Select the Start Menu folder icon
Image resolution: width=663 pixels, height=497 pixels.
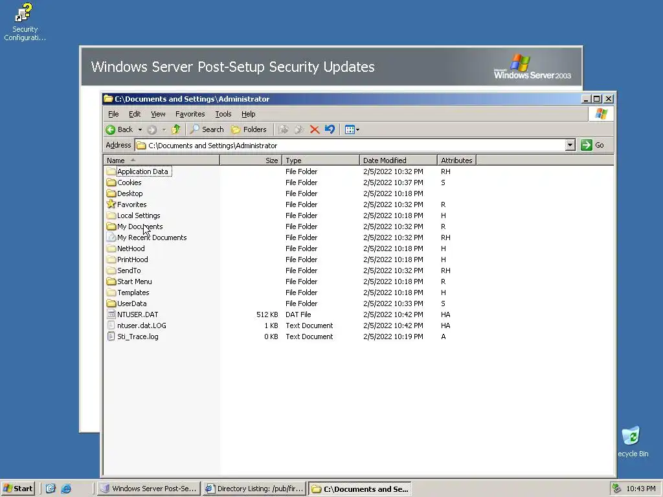(111, 282)
